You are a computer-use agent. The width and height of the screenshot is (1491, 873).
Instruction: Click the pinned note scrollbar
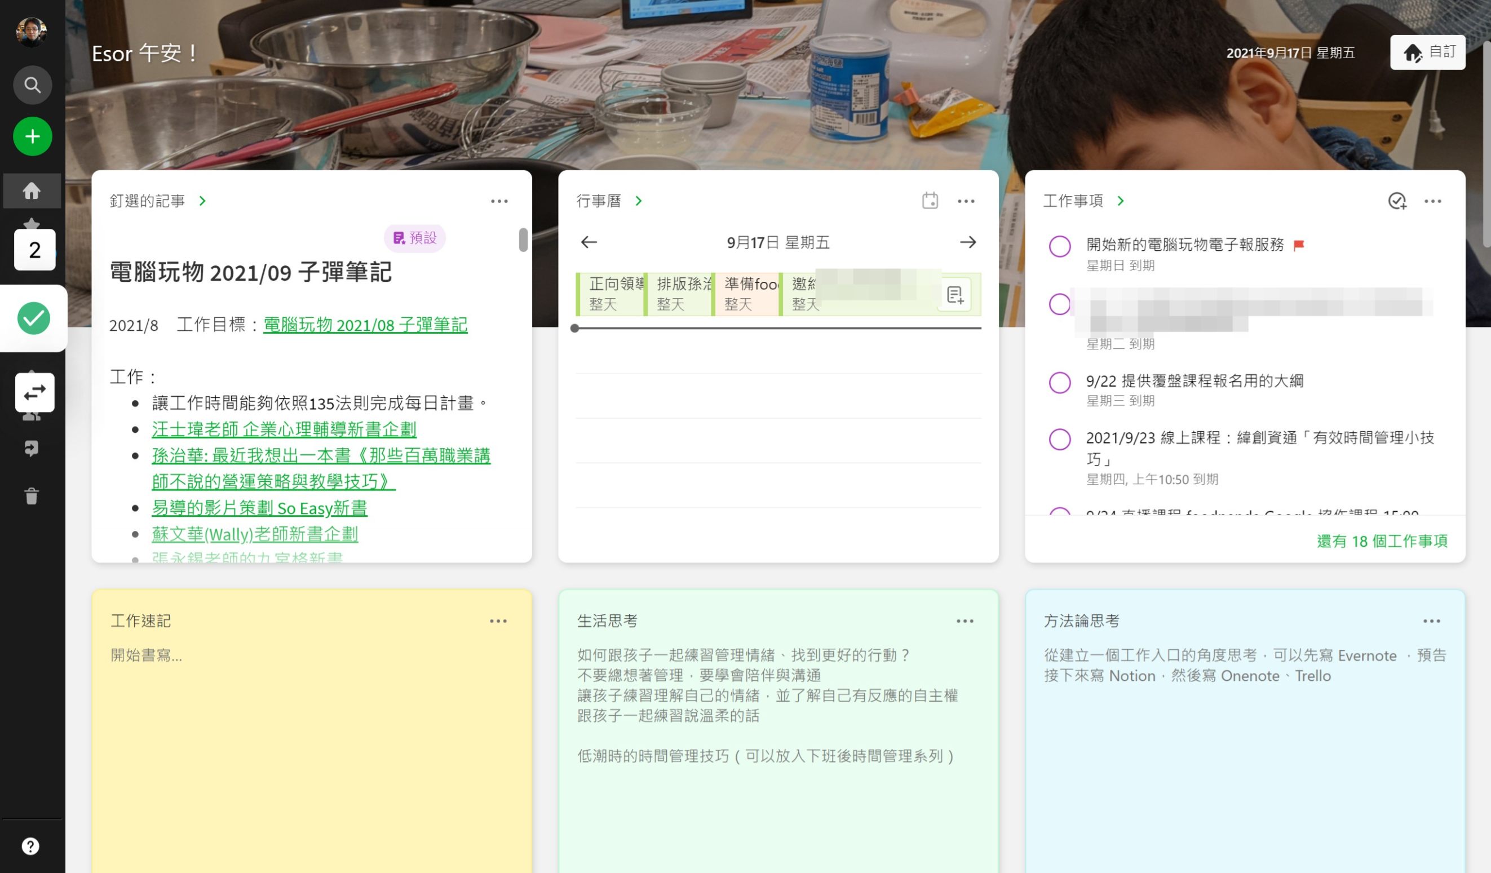click(523, 240)
